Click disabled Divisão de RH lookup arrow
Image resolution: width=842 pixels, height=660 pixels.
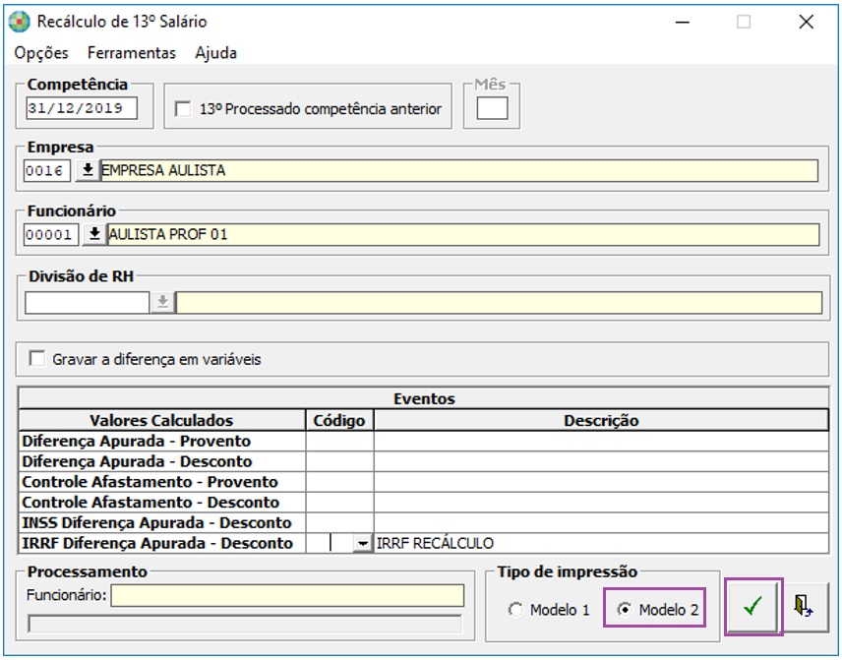(x=162, y=302)
